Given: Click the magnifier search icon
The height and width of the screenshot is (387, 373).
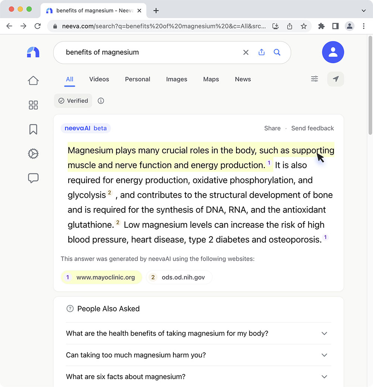Looking at the screenshot, I should click(x=277, y=52).
